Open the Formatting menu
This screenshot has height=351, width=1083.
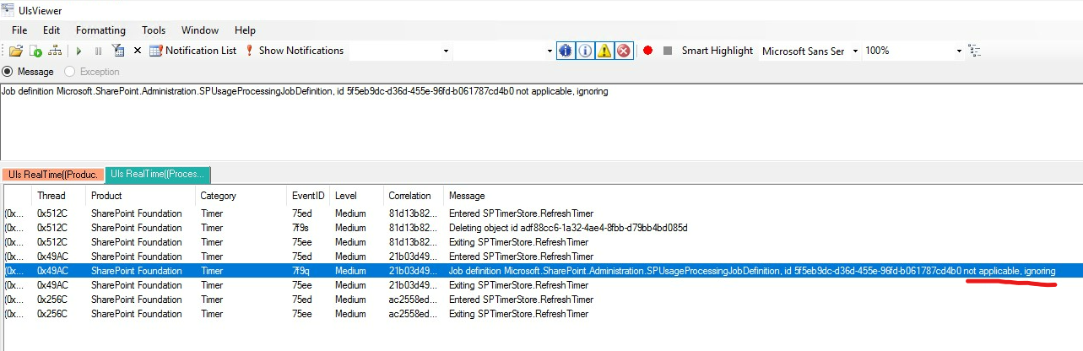click(x=100, y=30)
